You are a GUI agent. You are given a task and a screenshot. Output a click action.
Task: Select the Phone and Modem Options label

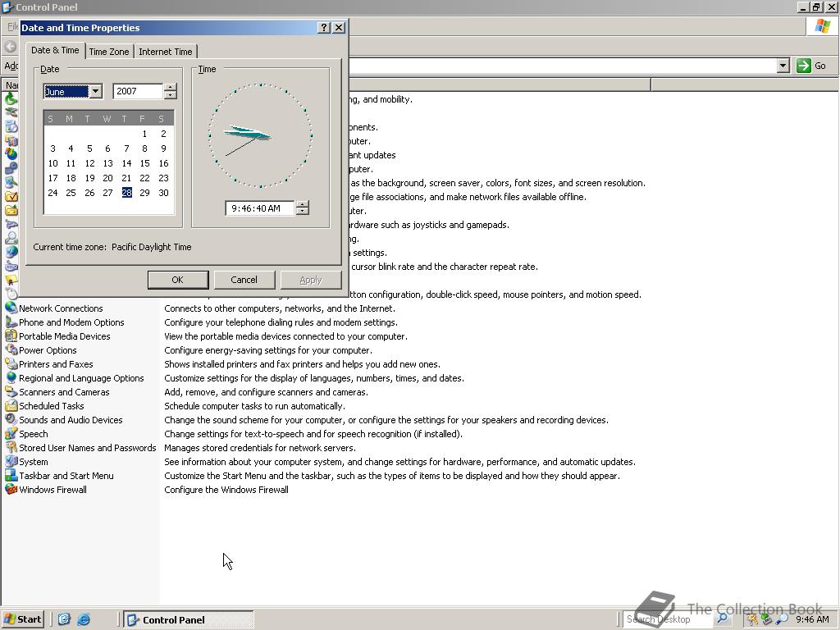(71, 322)
